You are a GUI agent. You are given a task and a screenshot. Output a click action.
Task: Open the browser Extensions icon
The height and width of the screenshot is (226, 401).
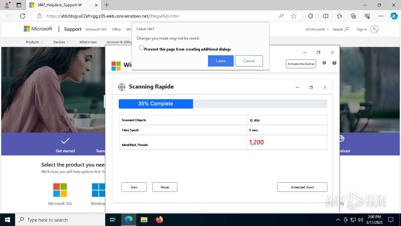pyautogui.click(x=310, y=16)
